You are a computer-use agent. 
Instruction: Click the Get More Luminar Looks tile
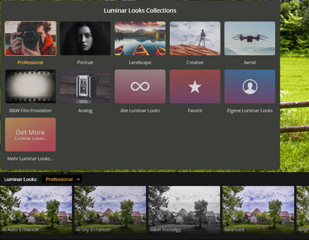(30, 134)
